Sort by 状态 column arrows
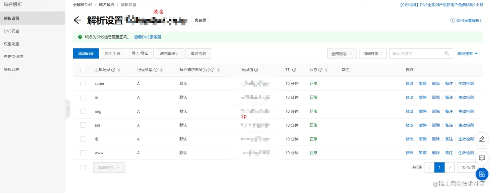Viewport: 491px width, 193px height. [326, 70]
